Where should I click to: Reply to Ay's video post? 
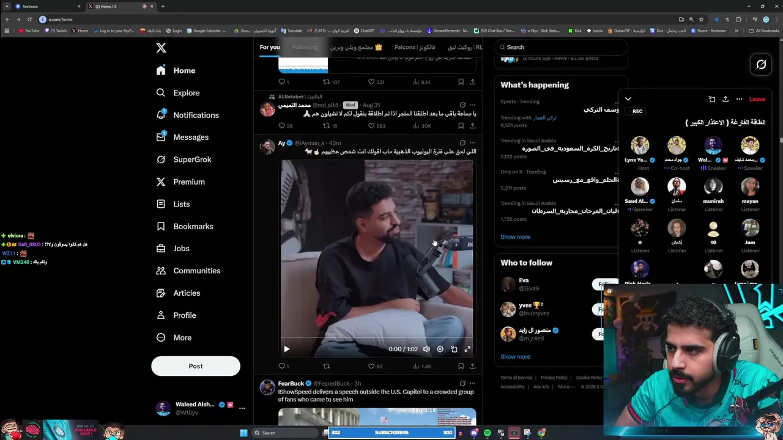click(x=282, y=366)
